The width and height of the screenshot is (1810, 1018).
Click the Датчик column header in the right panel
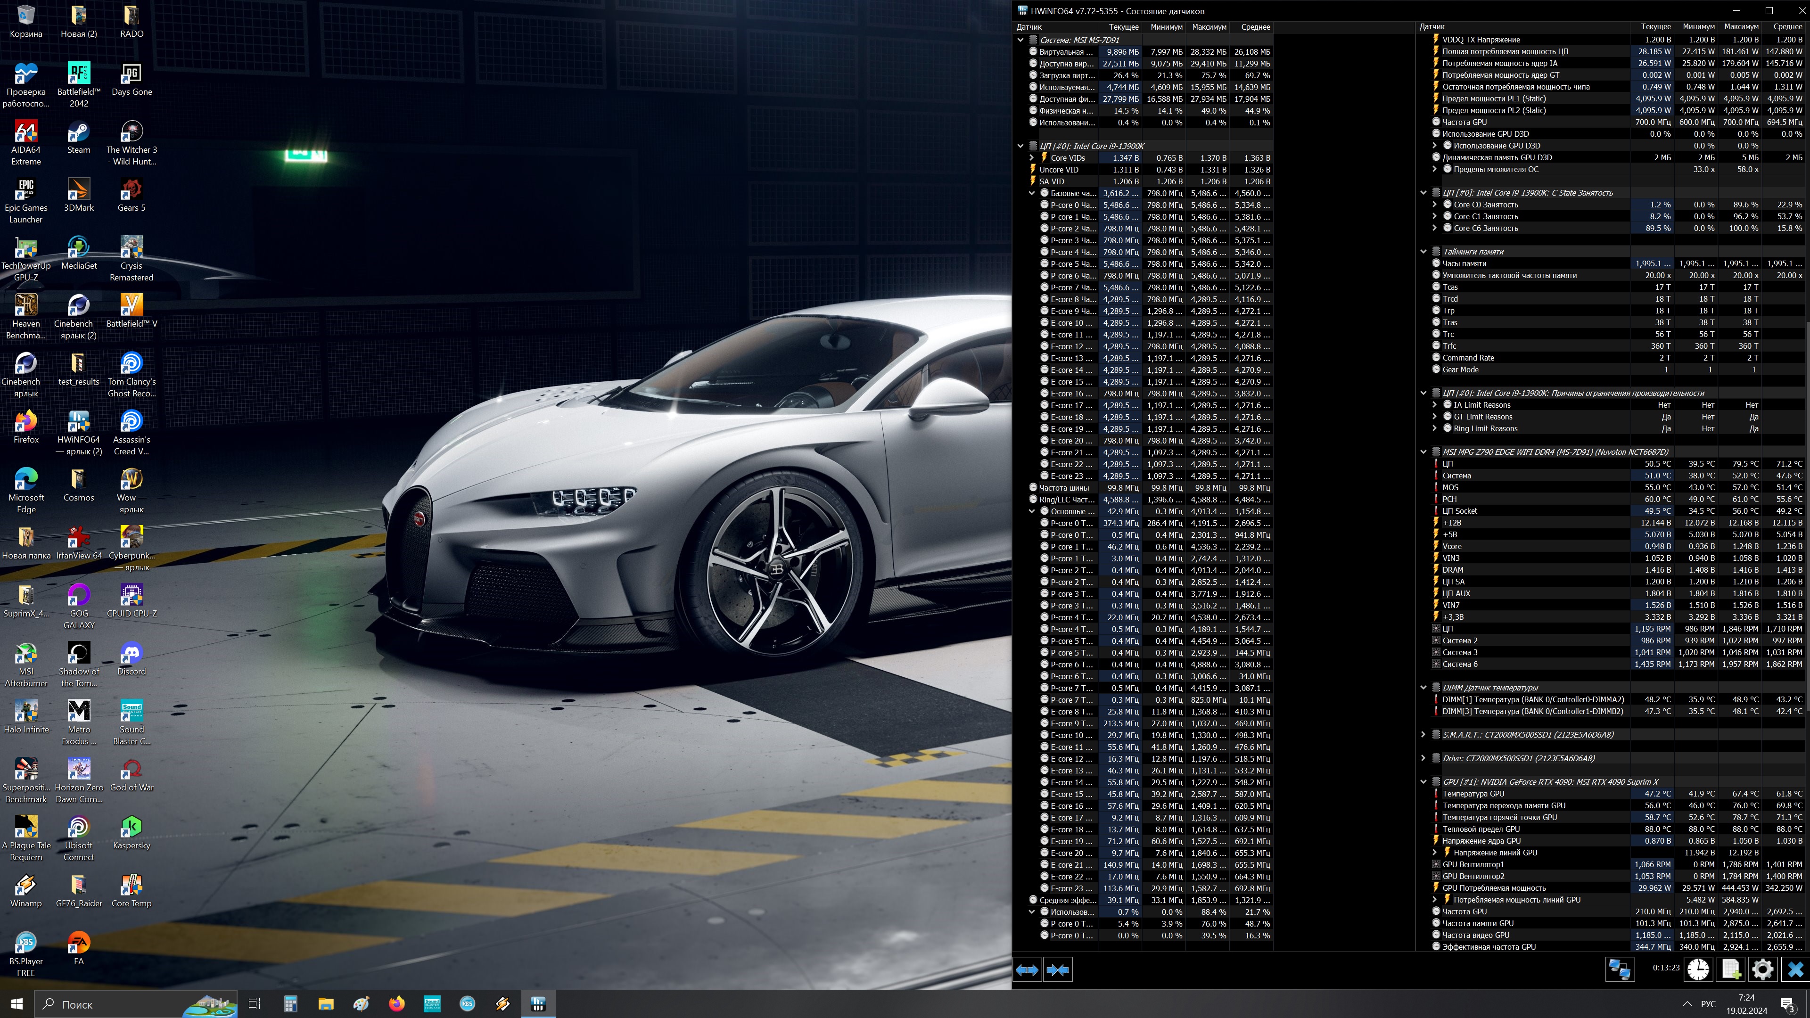tap(1432, 27)
